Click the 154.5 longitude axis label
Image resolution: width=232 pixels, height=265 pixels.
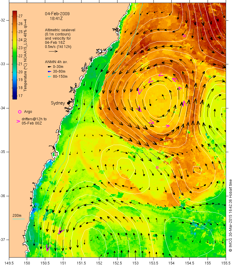(x=190, y=263)
